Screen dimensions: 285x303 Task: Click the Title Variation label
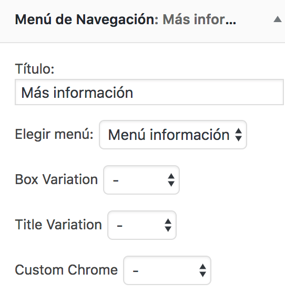point(58,225)
